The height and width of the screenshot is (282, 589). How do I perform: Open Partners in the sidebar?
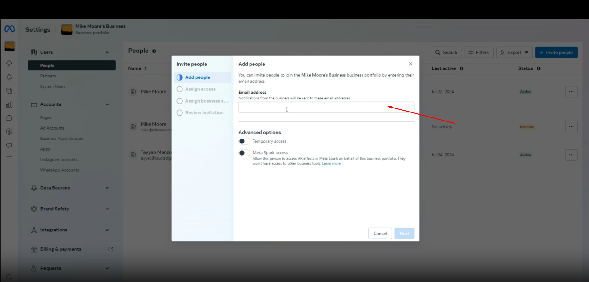pos(48,76)
